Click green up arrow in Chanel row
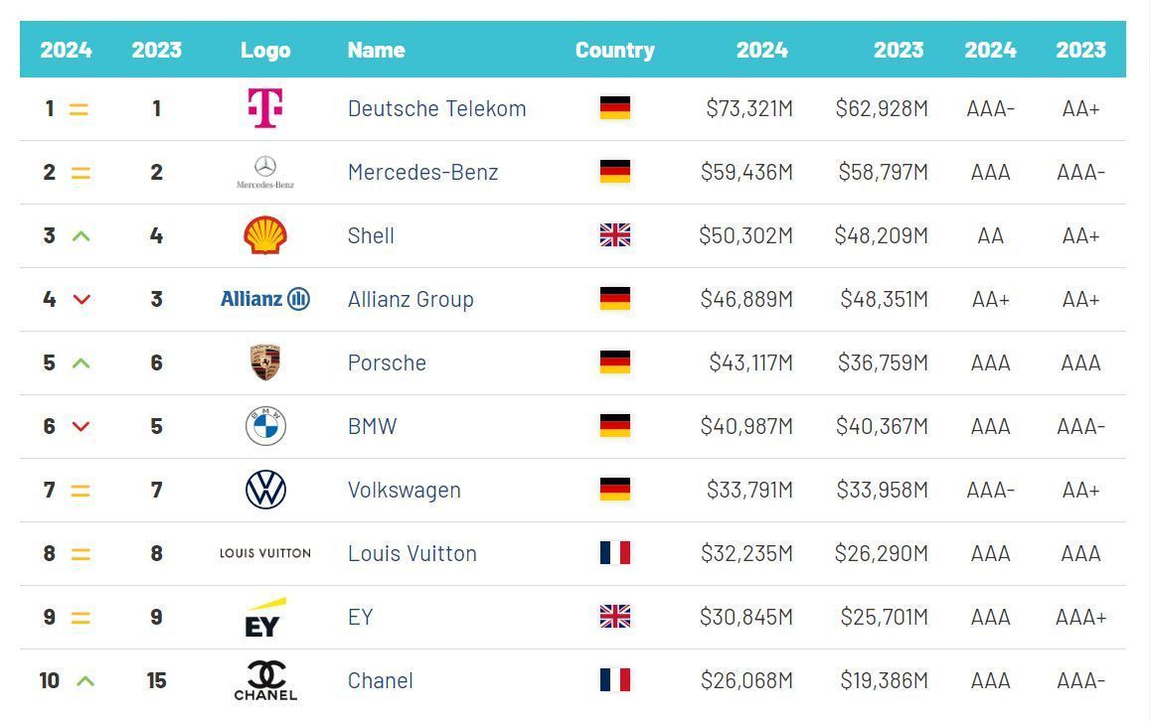1150x721 pixels. click(85, 680)
